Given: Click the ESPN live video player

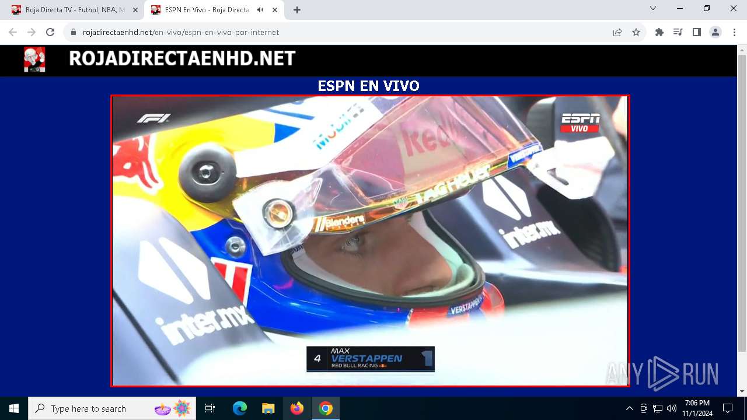Looking at the screenshot, I should tap(370, 240).
